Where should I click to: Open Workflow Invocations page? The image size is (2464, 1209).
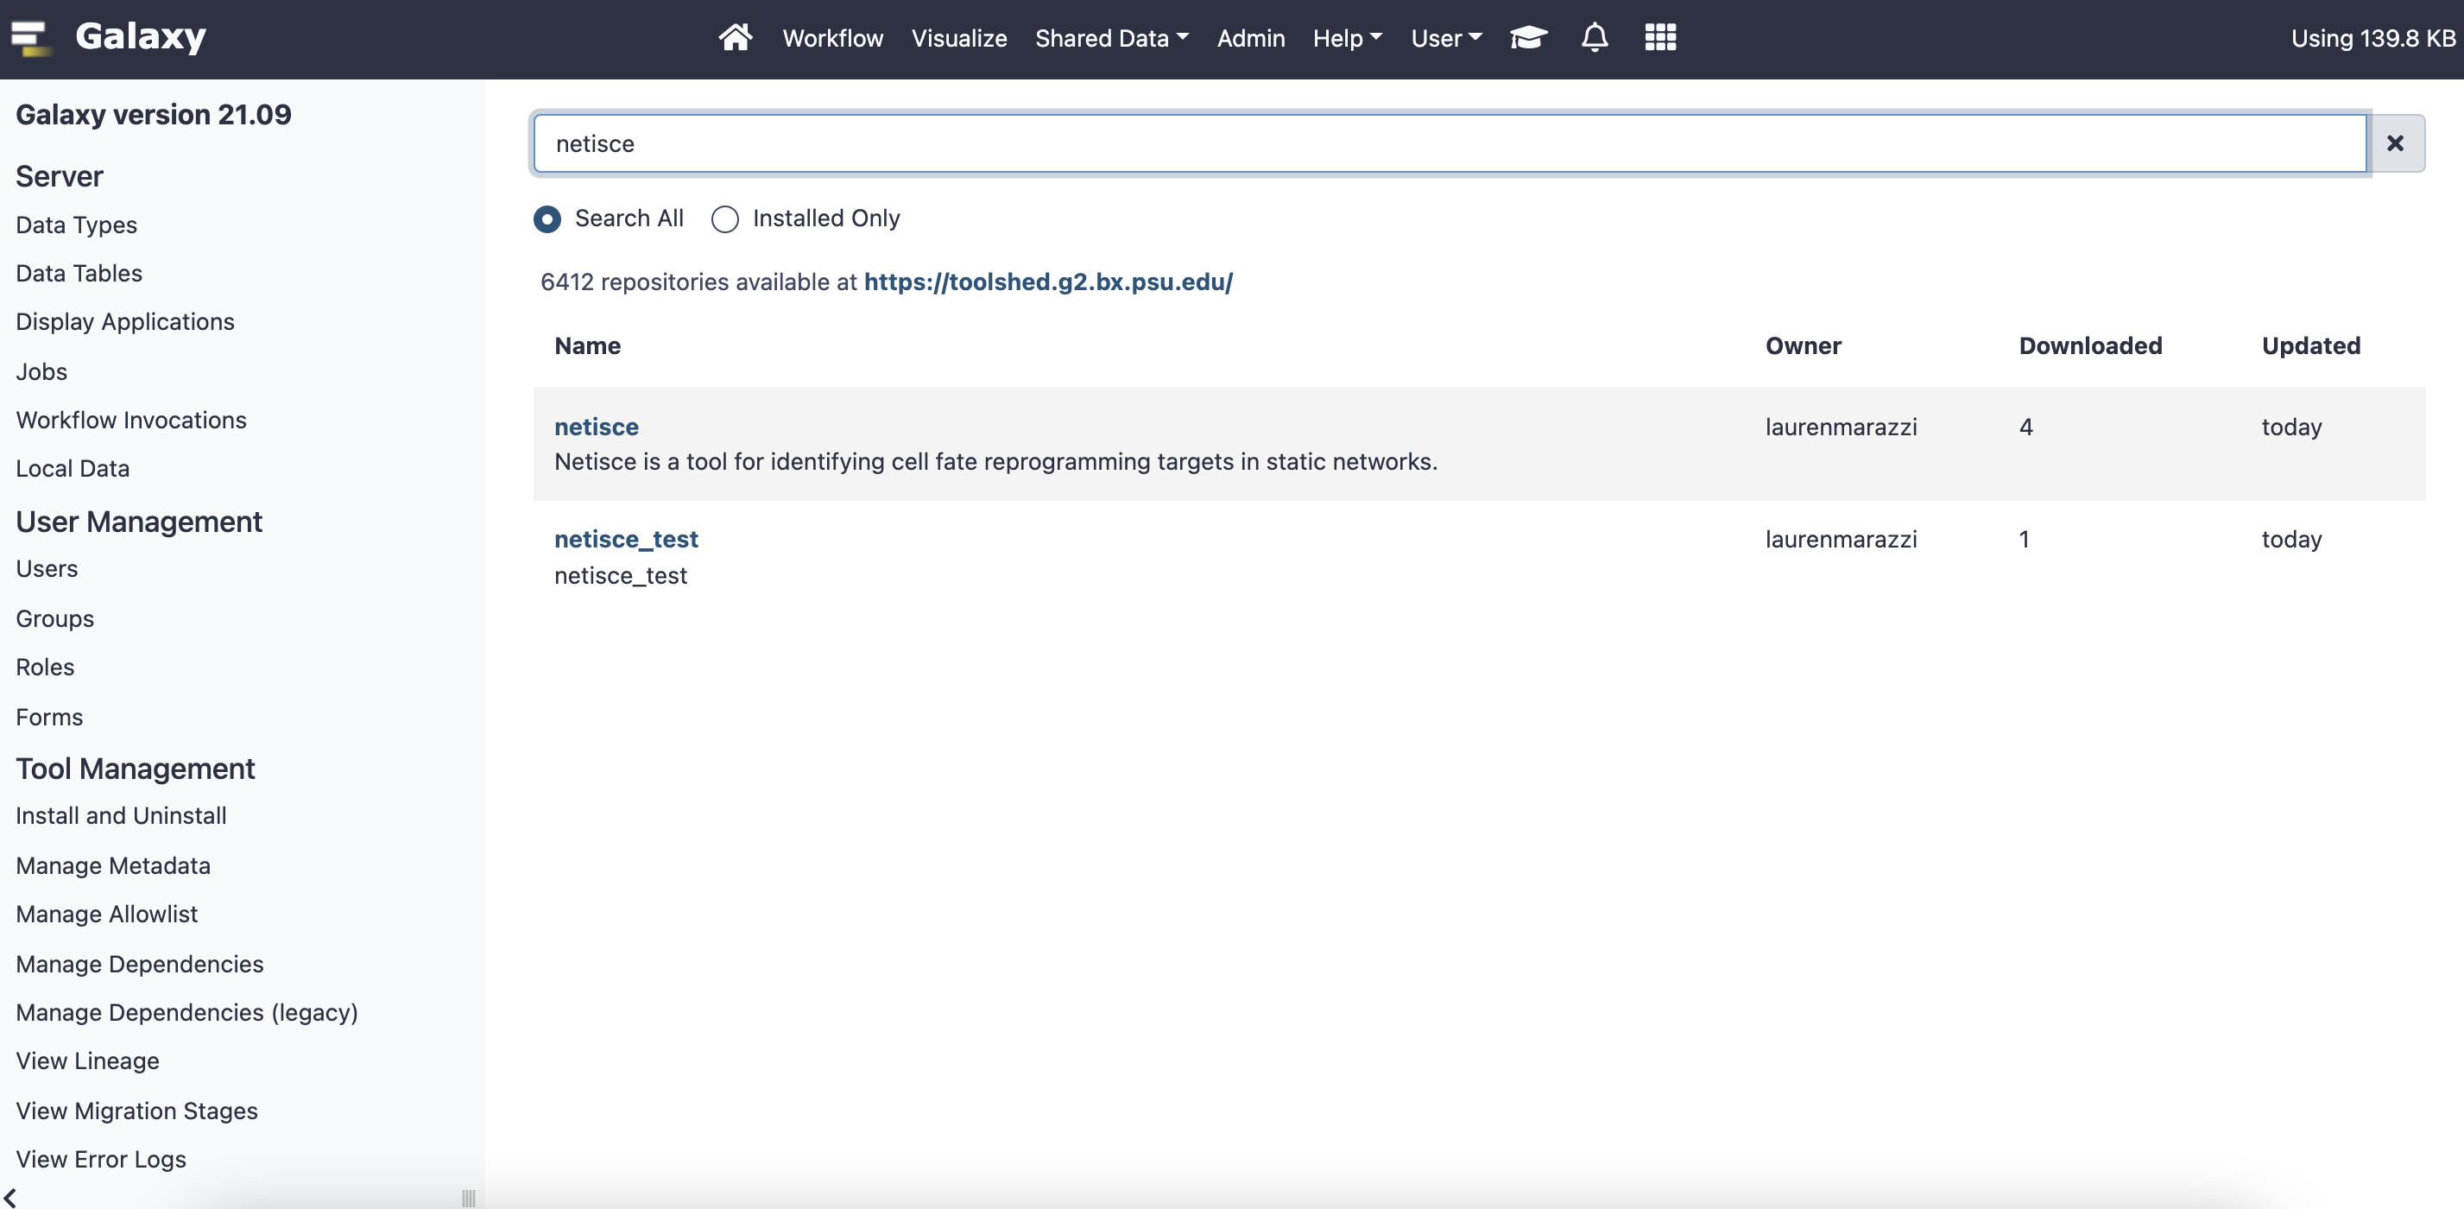(x=131, y=420)
